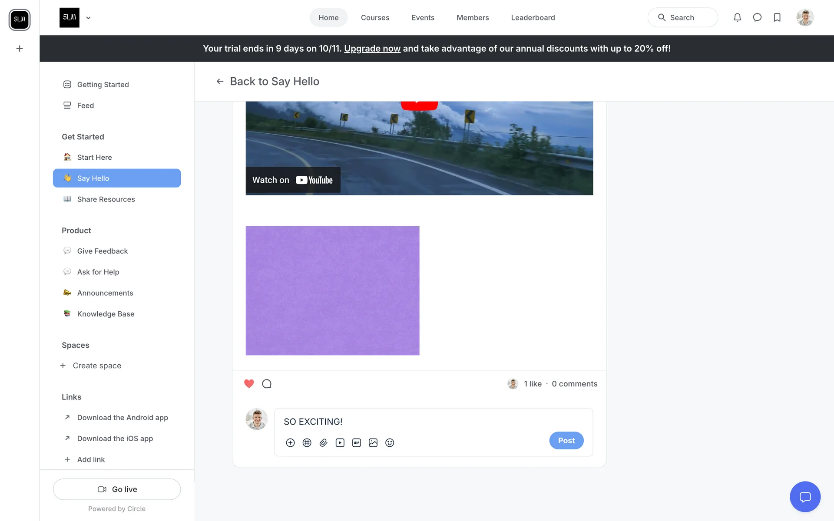This screenshot has width=834, height=521.
Task: Open emoji picker in comment box
Action: coord(390,442)
